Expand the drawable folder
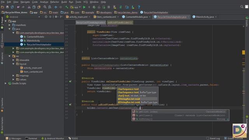249x140 pixels. coord(14,60)
